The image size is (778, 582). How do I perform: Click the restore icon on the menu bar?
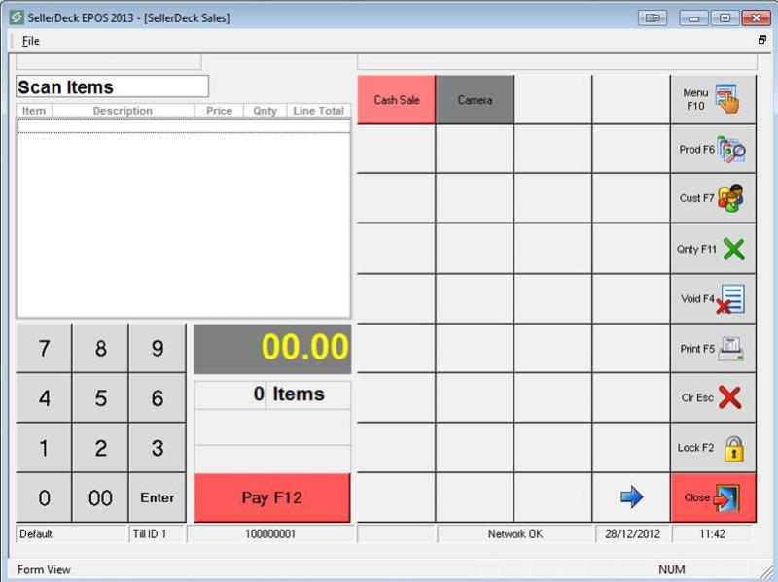click(762, 40)
